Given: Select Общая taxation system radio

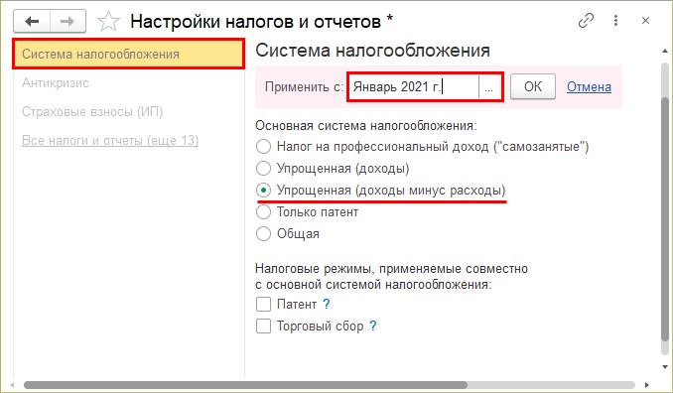Looking at the screenshot, I should [263, 234].
